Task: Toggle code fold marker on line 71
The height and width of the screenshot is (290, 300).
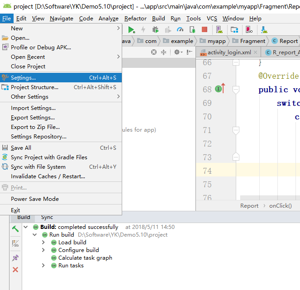Action: [x=236, y=130]
